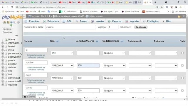Click the Nueva database icon
188x106 pixels.
6,40
